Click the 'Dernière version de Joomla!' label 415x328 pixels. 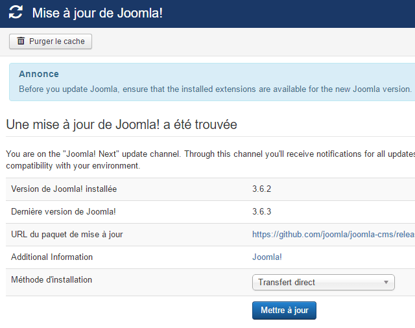click(64, 211)
